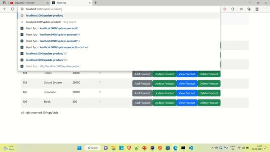Click Delete Product for Sound System
270x152 pixels.
[x=209, y=84]
